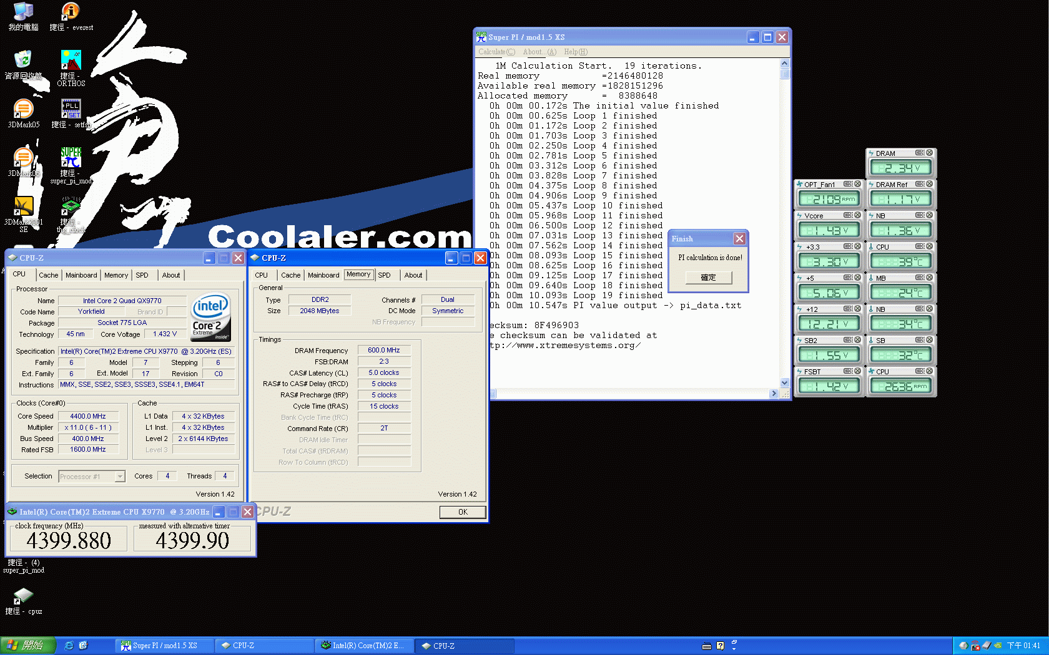Open the About menu in Super PI
Viewport: 1049px width, 655px height.
point(539,52)
